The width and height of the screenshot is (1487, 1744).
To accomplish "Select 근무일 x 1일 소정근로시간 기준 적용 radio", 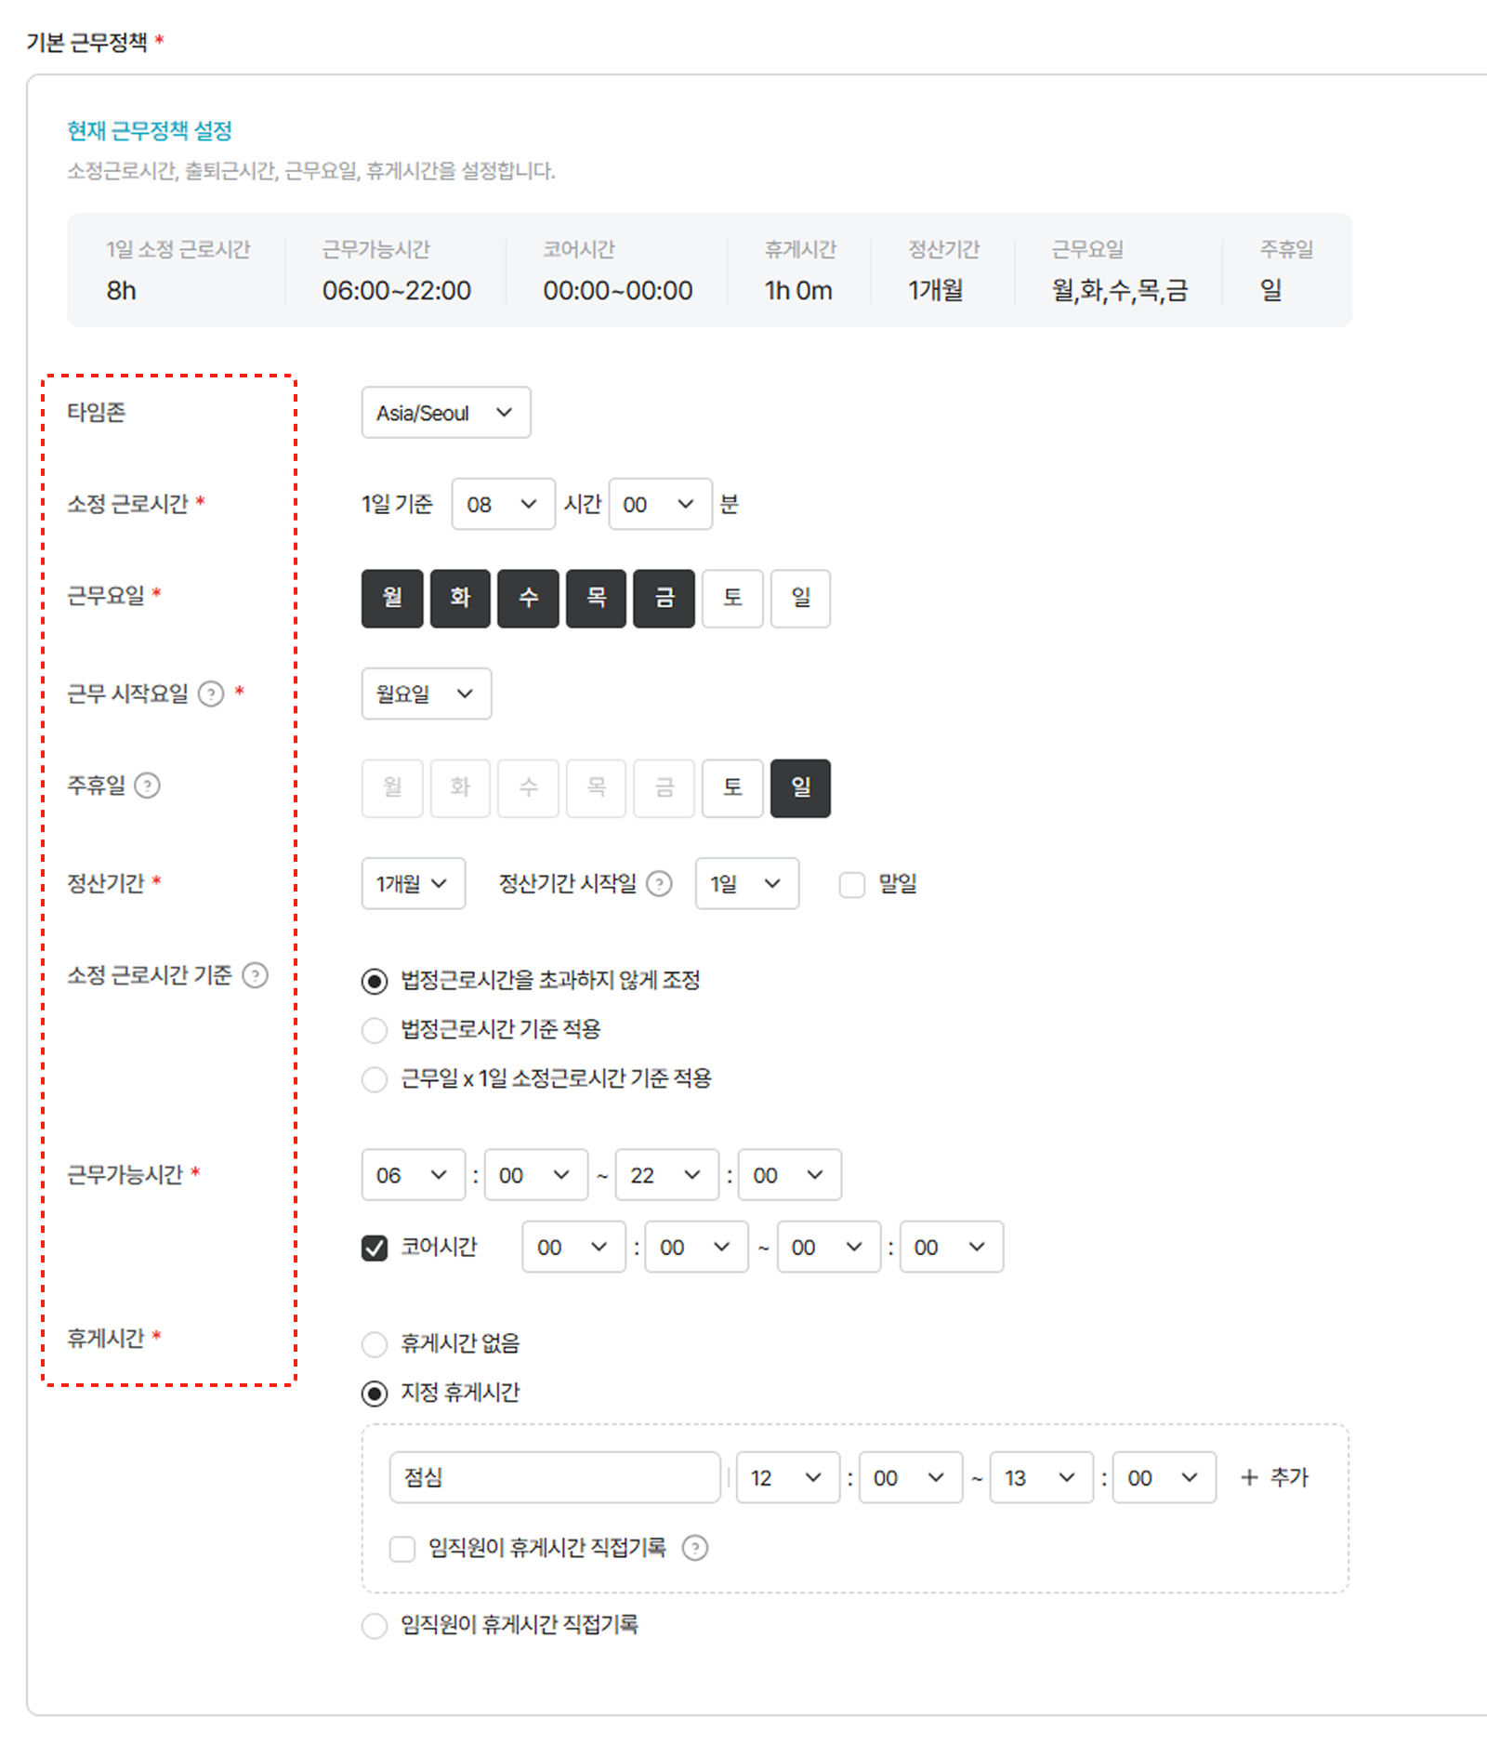I will 375,1079.
